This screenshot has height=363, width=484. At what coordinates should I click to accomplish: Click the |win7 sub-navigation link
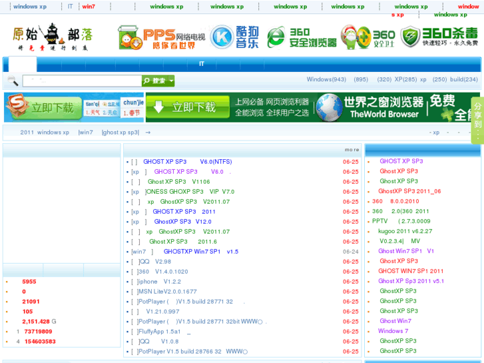click(x=85, y=133)
